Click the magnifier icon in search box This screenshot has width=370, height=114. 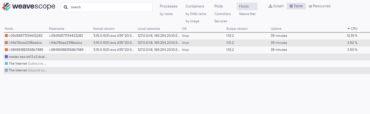[x=66, y=7]
